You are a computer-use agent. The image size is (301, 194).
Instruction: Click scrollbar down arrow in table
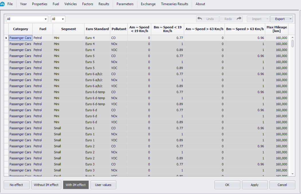[x=292, y=174]
